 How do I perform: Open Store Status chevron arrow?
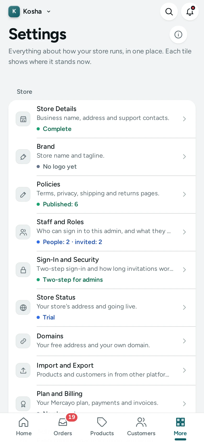[184, 307]
